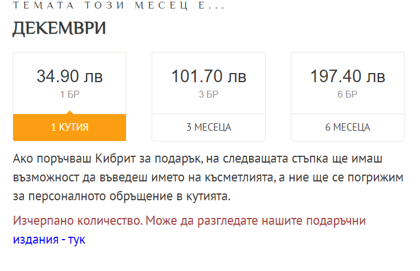This screenshot has width=420, height=271.
Task: Switch to the 6 МЕСЕЦА plan
Action: click(348, 127)
